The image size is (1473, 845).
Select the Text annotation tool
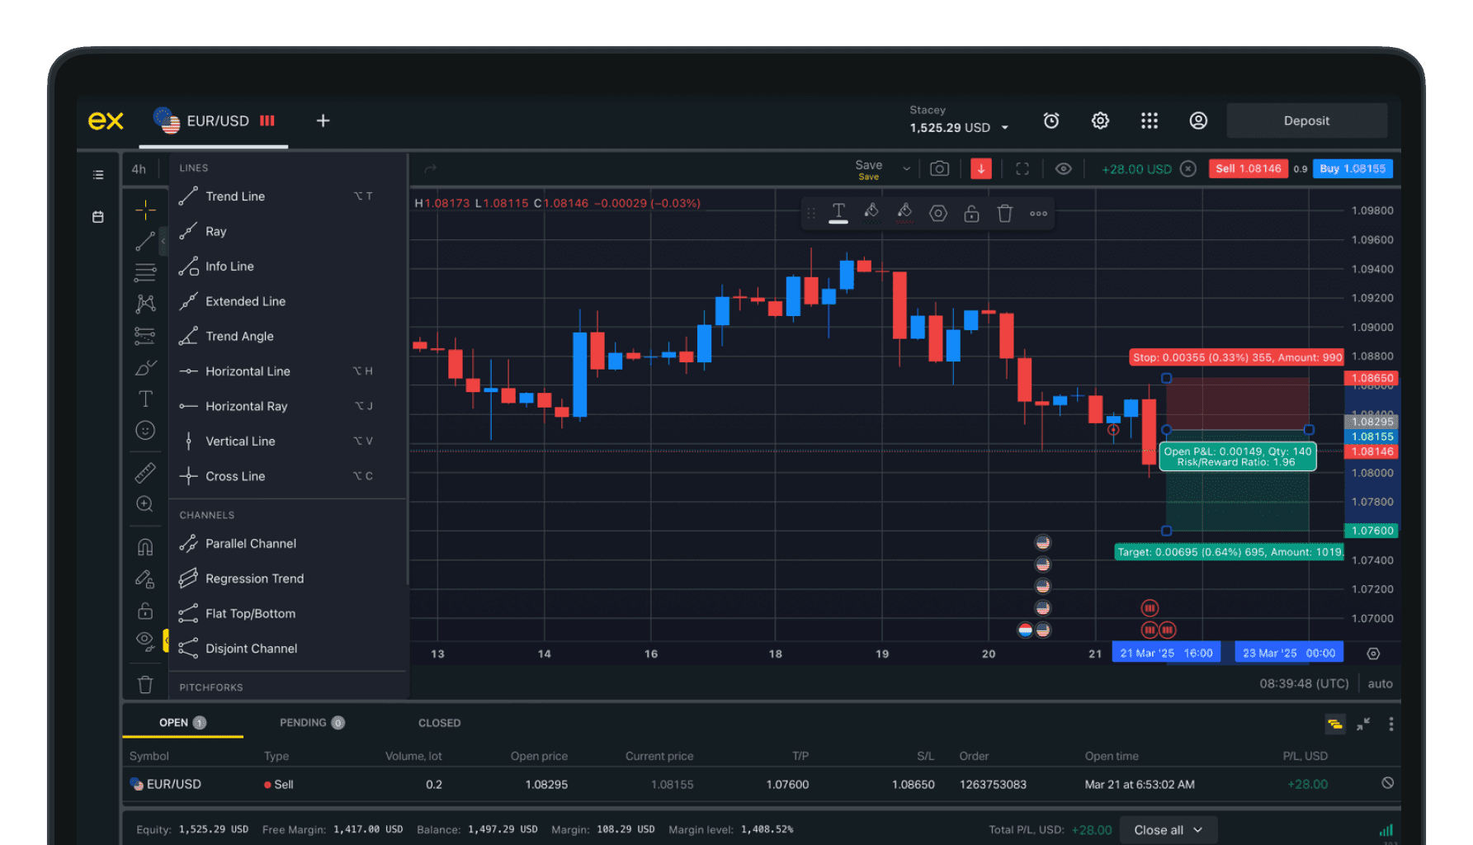144,398
